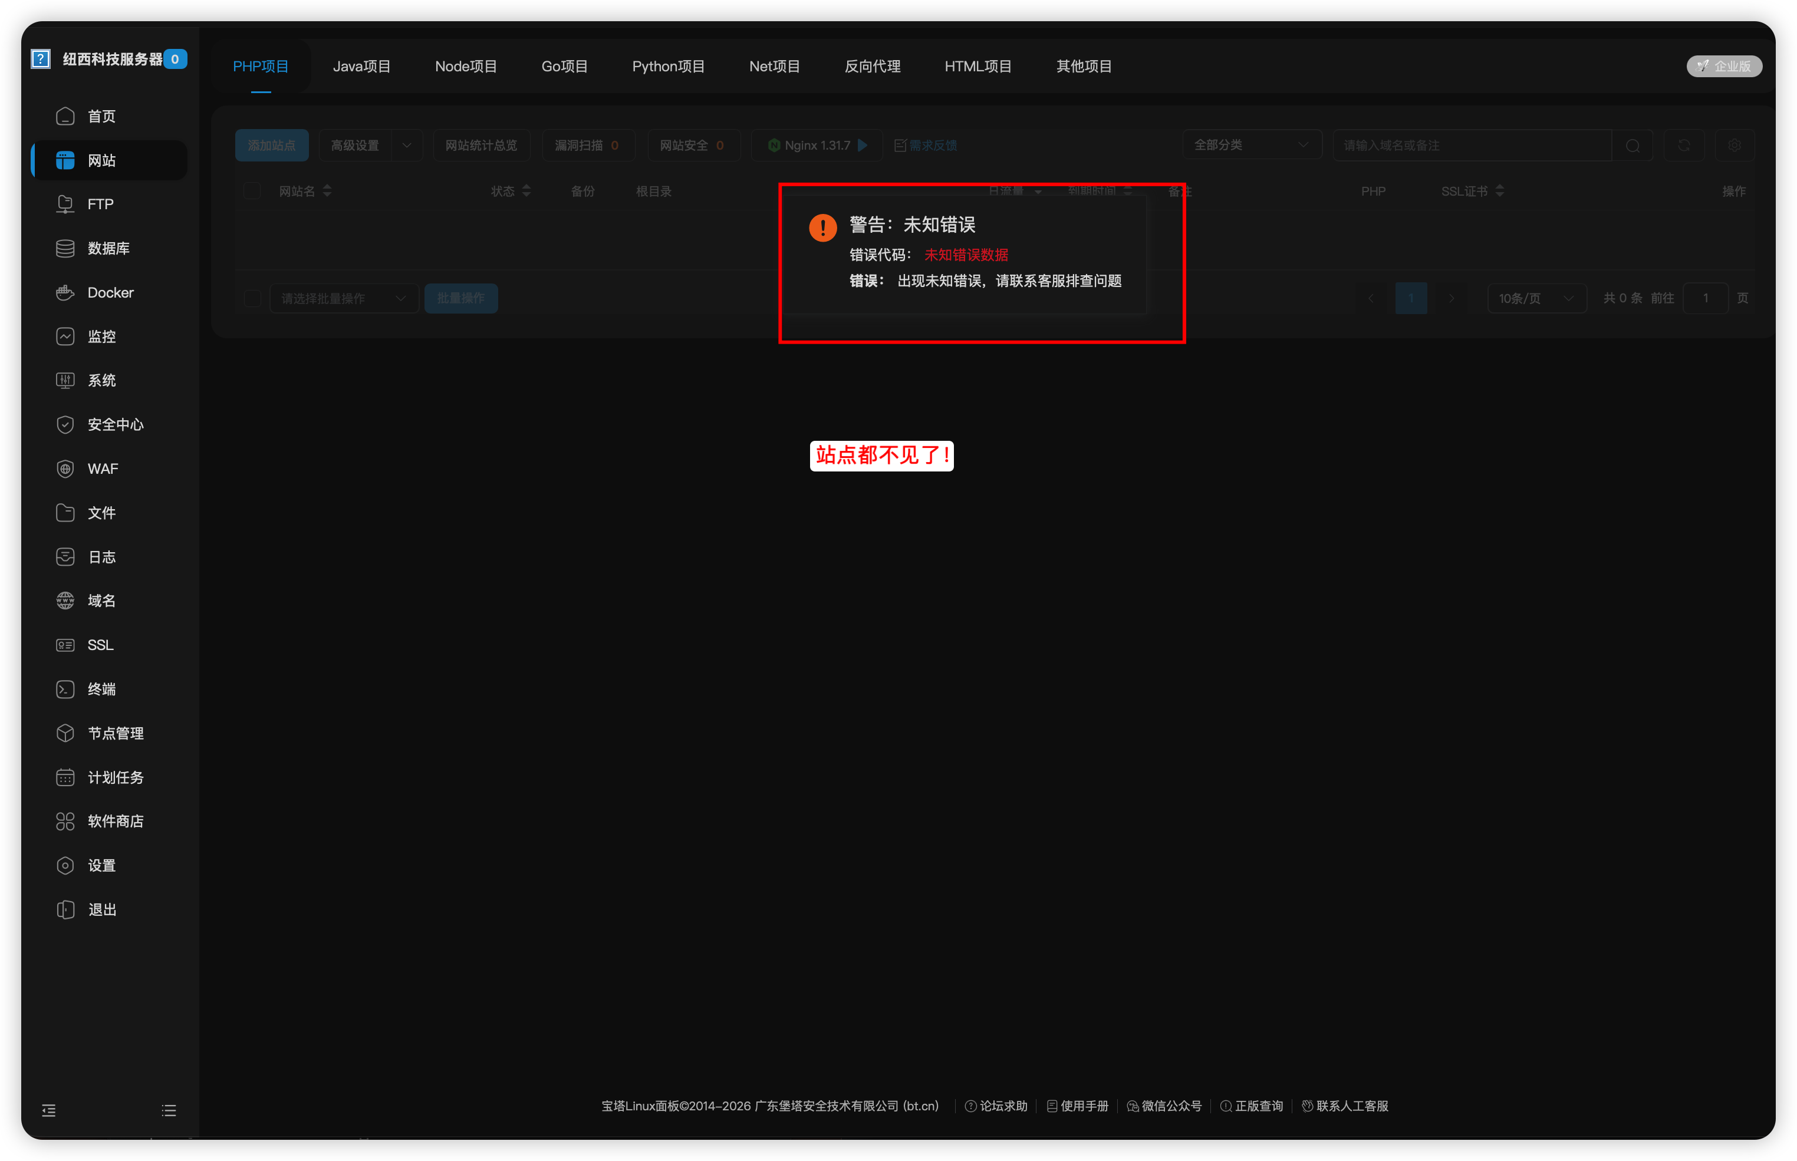Screen dimensions: 1797x1161
Task: Open the sidebar menu list icon
Action: click(x=169, y=1110)
